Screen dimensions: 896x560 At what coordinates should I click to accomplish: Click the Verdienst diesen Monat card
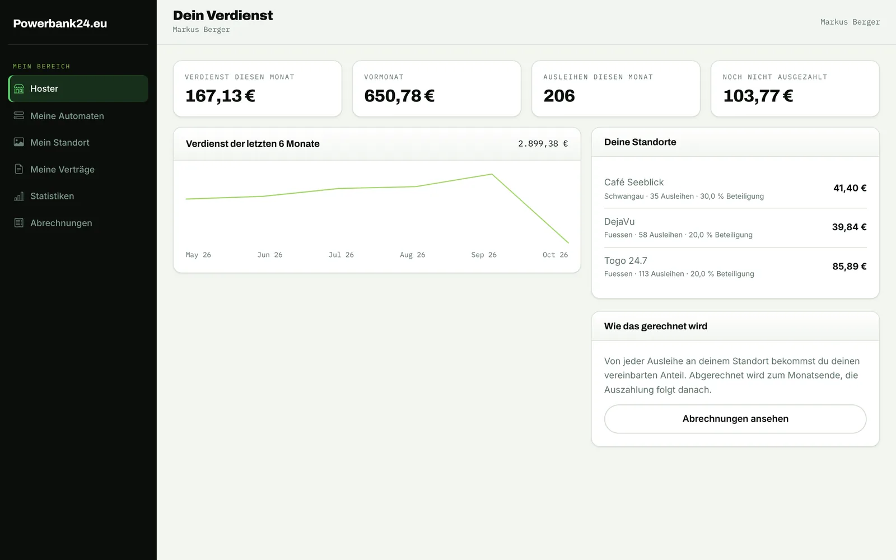click(x=258, y=88)
